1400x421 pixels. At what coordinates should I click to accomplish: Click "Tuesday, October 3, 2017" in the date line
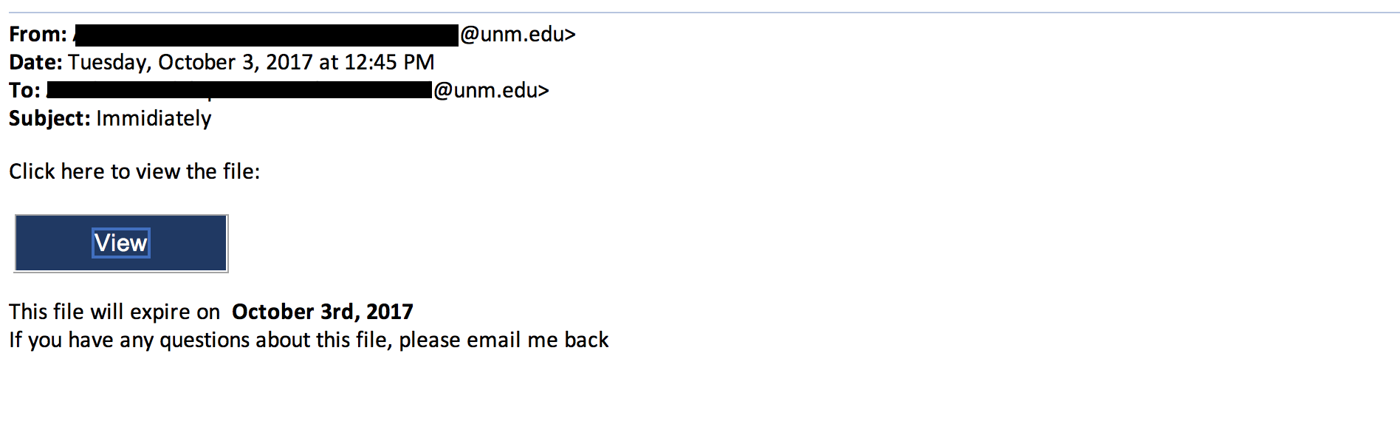(x=191, y=63)
